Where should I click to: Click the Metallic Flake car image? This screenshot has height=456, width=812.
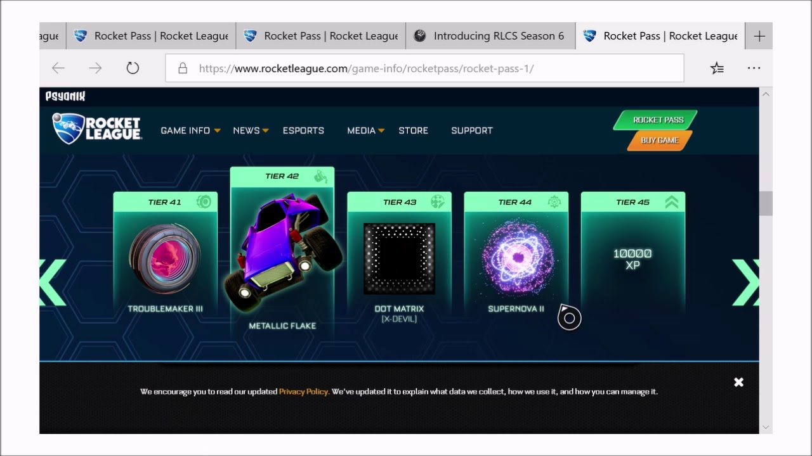point(282,252)
